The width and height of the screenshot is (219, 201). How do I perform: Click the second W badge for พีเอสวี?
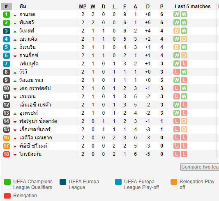tap(184, 23)
